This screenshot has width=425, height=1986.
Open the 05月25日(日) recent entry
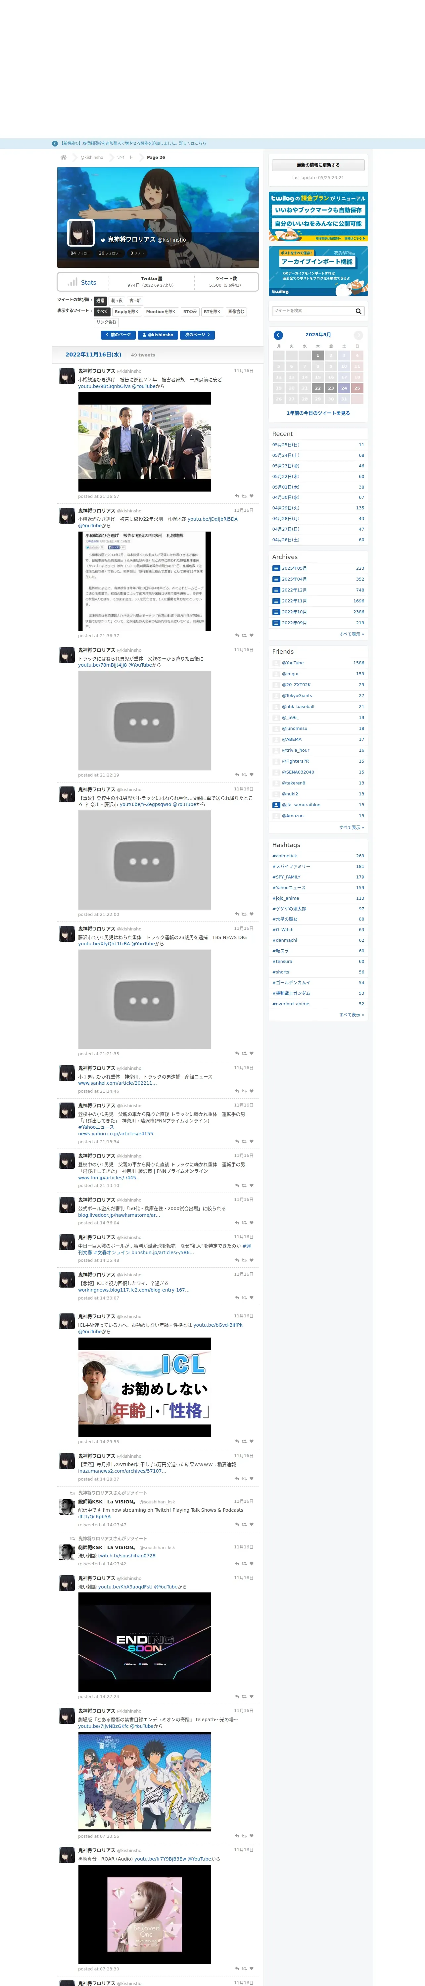[286, 445]
